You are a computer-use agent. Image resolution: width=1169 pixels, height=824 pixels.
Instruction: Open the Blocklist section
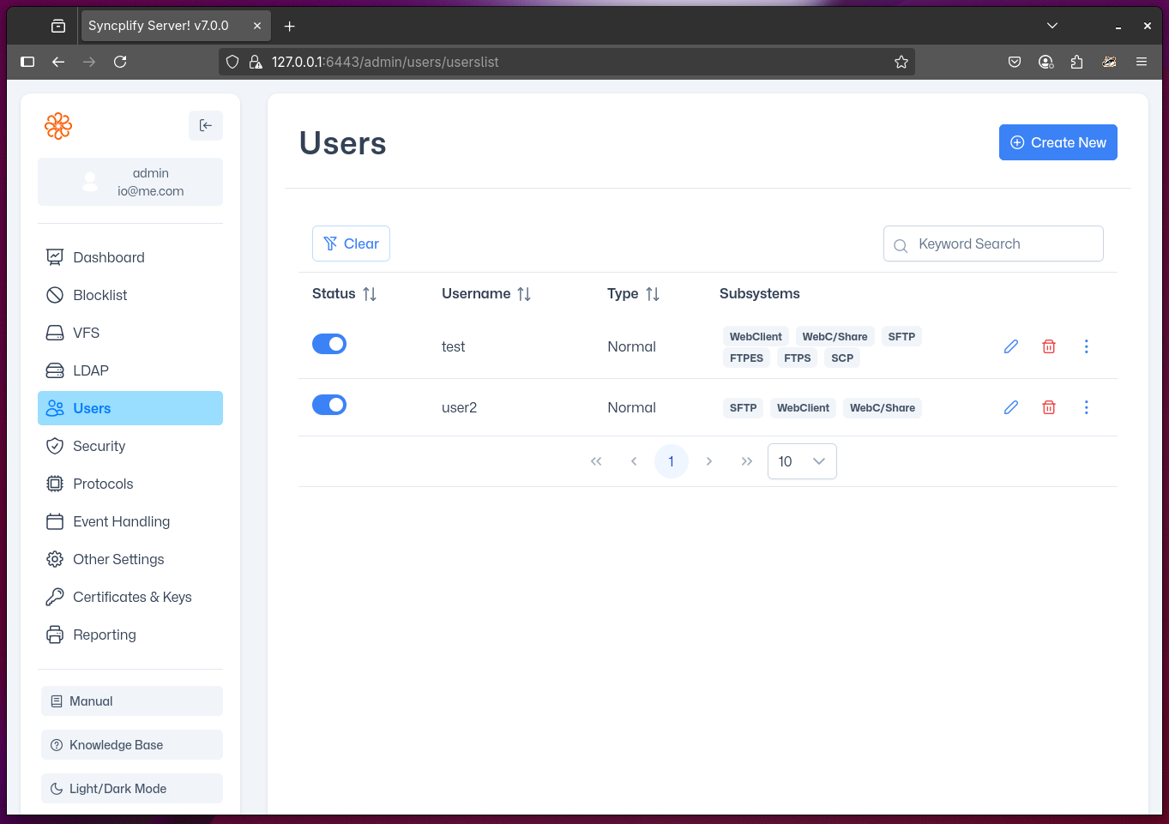pos(99,295)
